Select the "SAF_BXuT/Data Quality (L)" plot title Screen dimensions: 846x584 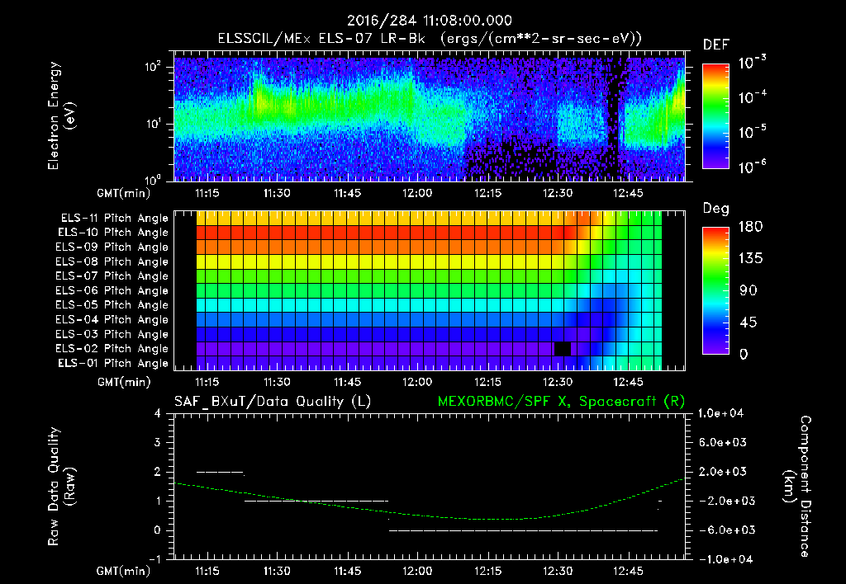273,402
